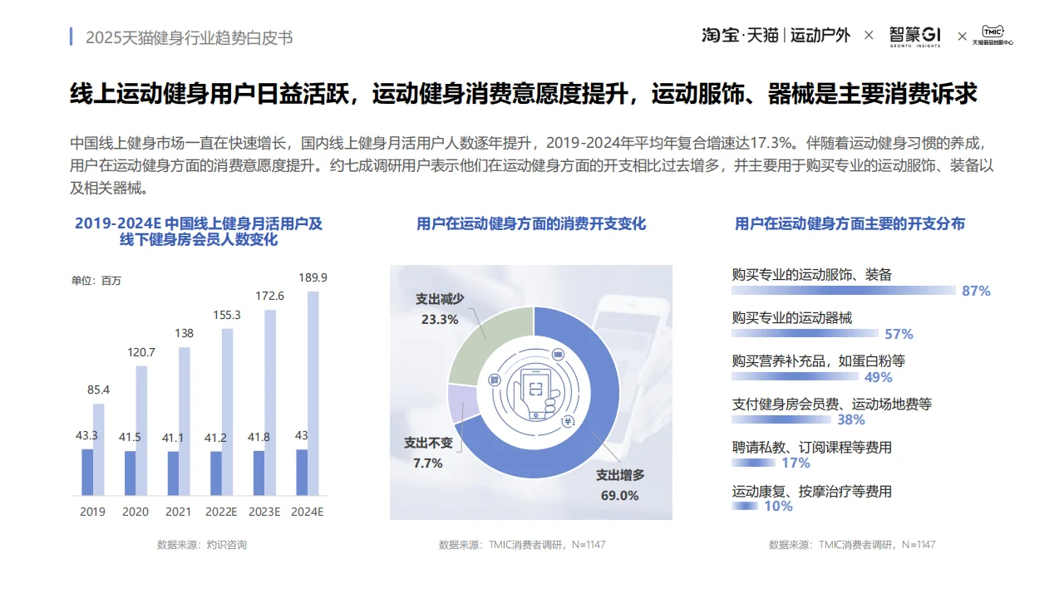The image size is (1064, 598).
Task: Click the source note under the donut chart
Action: [522, 545]
